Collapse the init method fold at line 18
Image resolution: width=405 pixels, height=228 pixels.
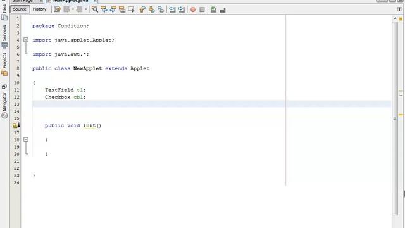point(26,139)
